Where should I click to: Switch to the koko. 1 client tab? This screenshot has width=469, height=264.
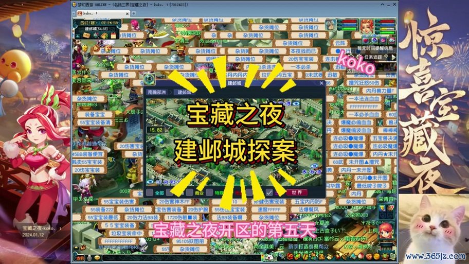pyautogui.click(x=103, y=13)
